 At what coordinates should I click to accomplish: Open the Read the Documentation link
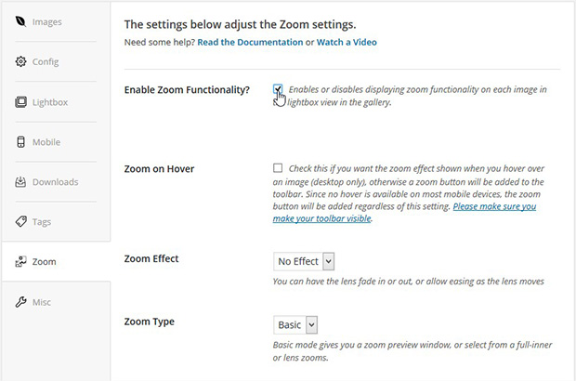[250, 42]
